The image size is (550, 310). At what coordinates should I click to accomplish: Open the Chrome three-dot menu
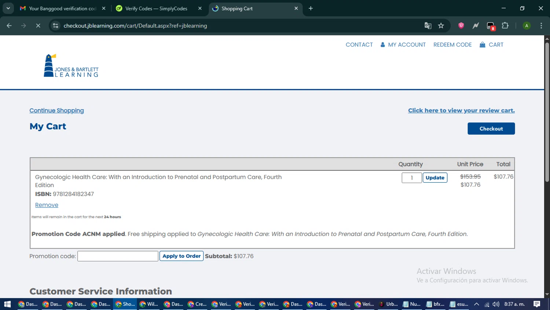(x=541, y=26)
